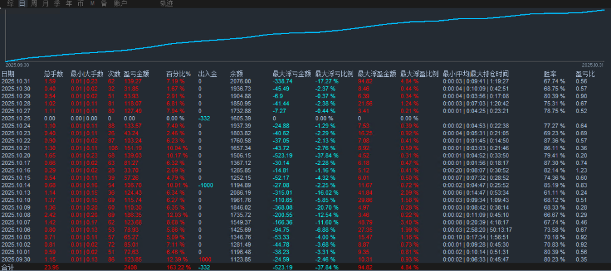Click the 最大浮亏比例 column header
This screenshot has width=611, height=271.
[x=334, y=74]
